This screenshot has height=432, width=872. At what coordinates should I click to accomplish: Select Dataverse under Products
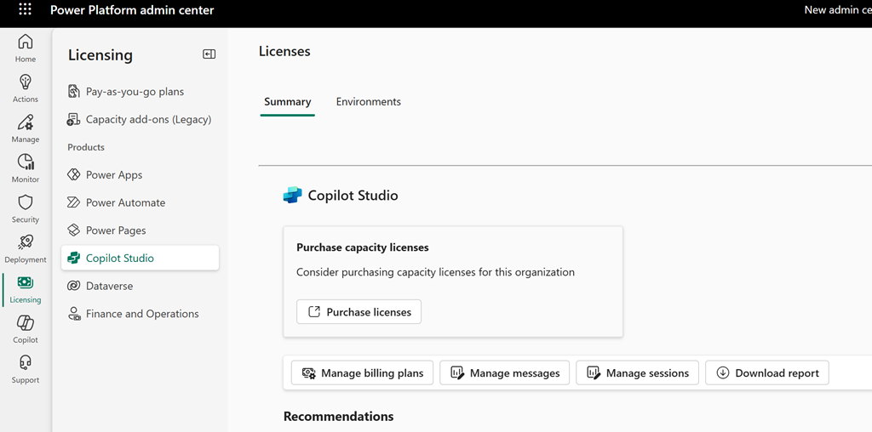[109, 286]
